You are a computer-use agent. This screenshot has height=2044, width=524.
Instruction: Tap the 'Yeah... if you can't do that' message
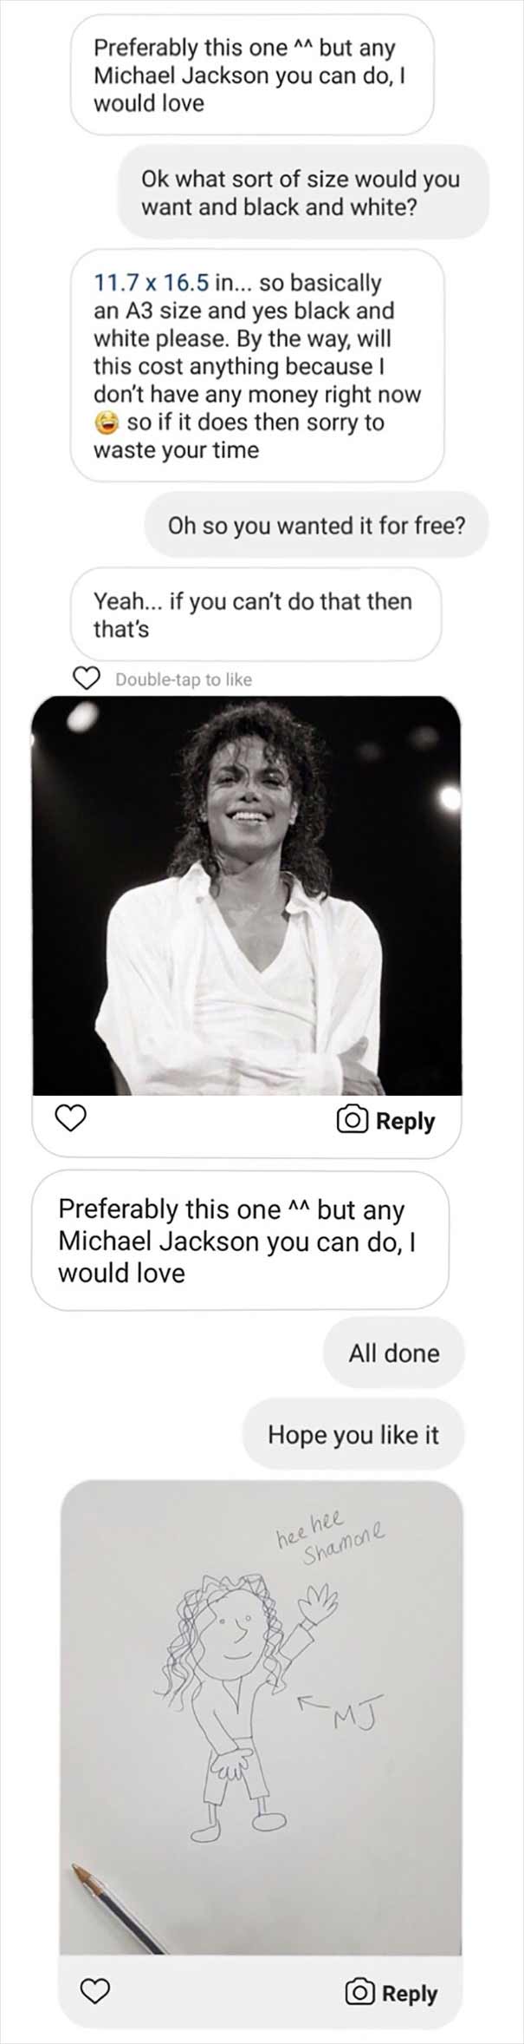256,614
